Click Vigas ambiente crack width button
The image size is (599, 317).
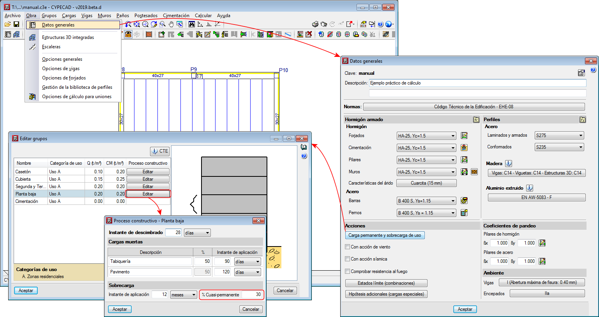coord(542,282)
